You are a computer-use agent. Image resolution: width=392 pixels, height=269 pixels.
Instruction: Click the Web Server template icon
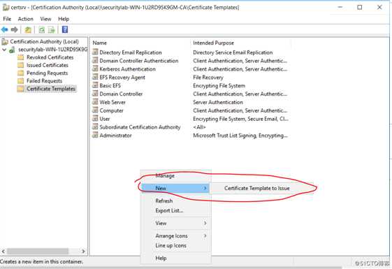95,102
